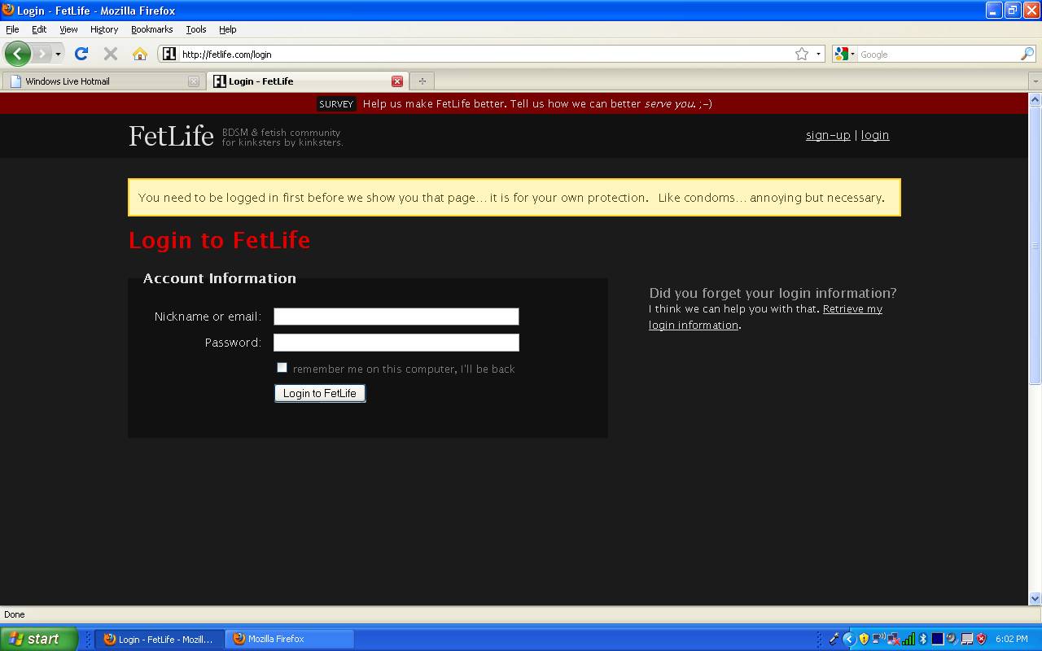Viewport: 1042px width, 651px height.
Task: Click the Firefox icon in title bar
Action: tap(8, 11)
